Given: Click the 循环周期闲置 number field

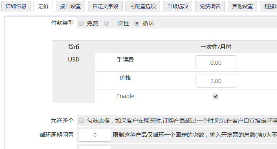Looking at the screenshot, I should [x=95, y=135].
